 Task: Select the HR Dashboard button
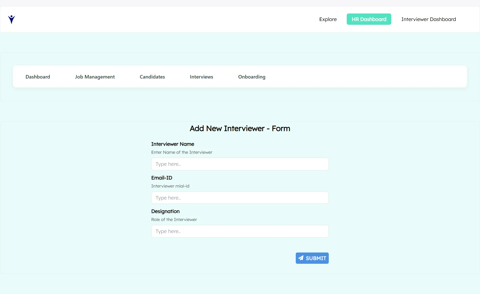pyautogui.click(x=369, y=19)
